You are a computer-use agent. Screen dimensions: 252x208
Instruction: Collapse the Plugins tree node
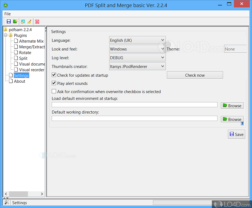tap(5, 35)
